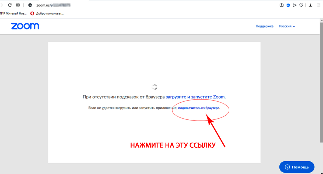
Task: Click the send arrow icon in the address bar
Action: pyautogui.click(x=295, y=5)
